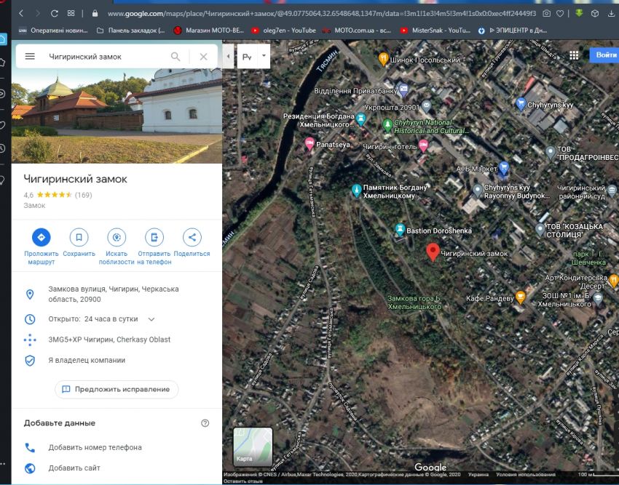Click the Відділення Приватбанку marker

click(x=403, y=90)
